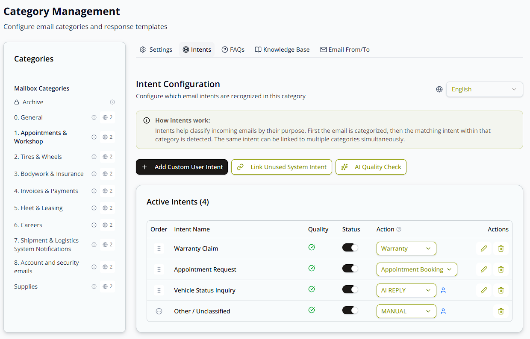Click the quality check mark for Warranty Claim

pos(312,247)
